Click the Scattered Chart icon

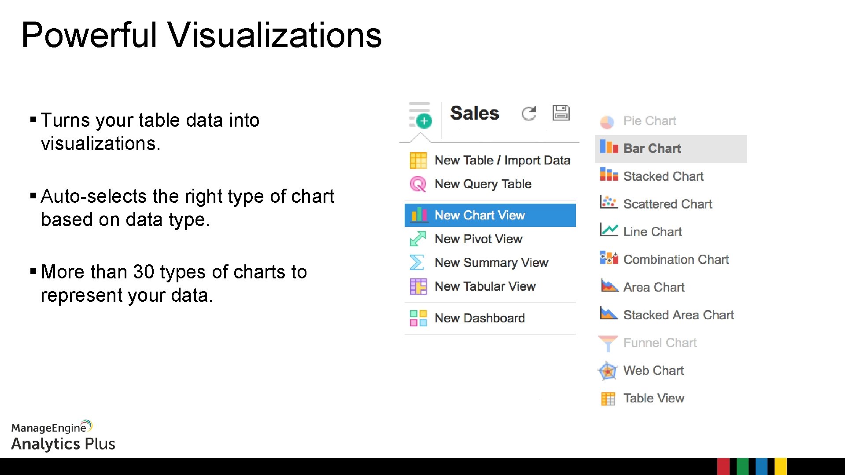click(x=609, y=203)
